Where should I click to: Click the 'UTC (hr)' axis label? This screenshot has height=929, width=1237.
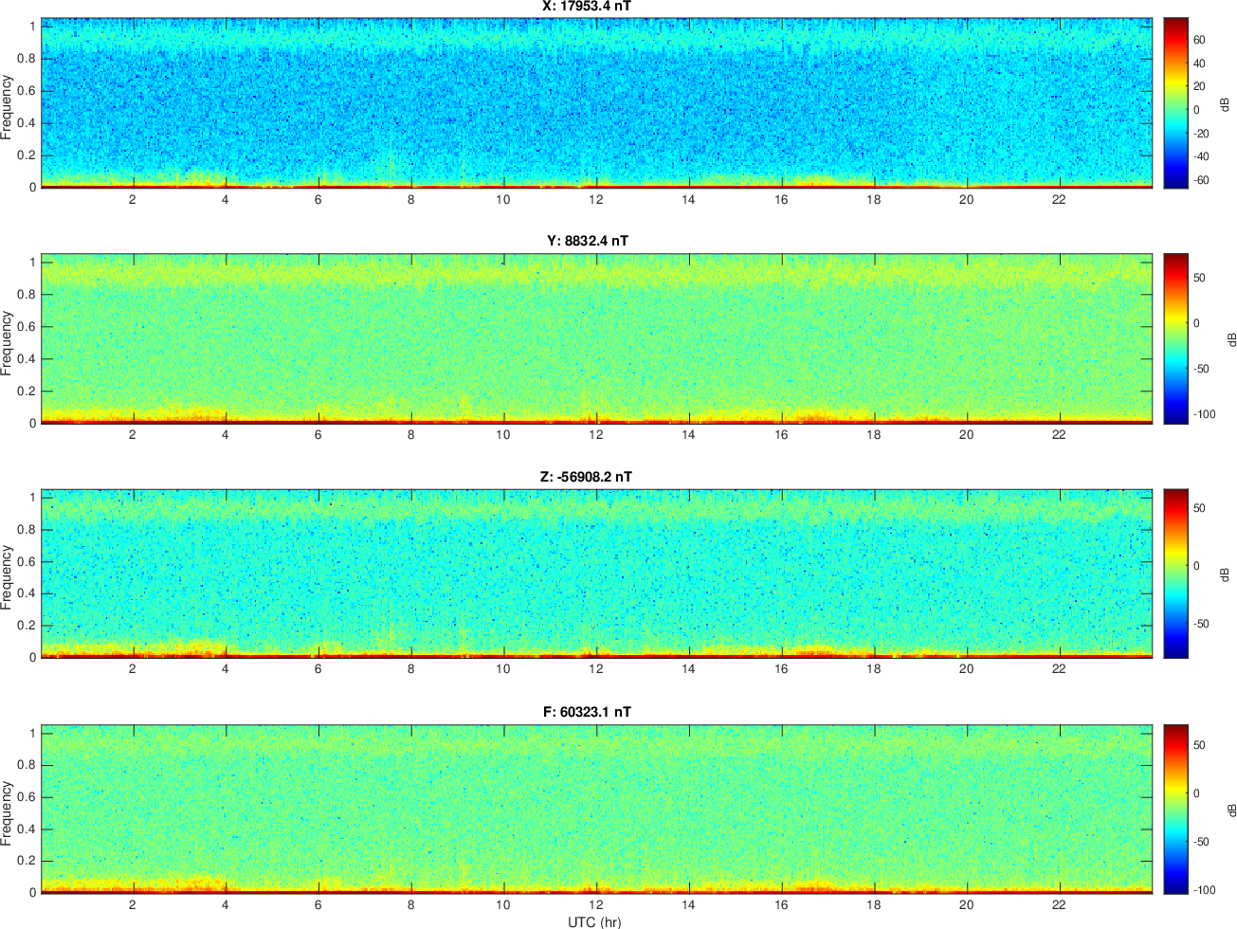(x=595, y=921)
